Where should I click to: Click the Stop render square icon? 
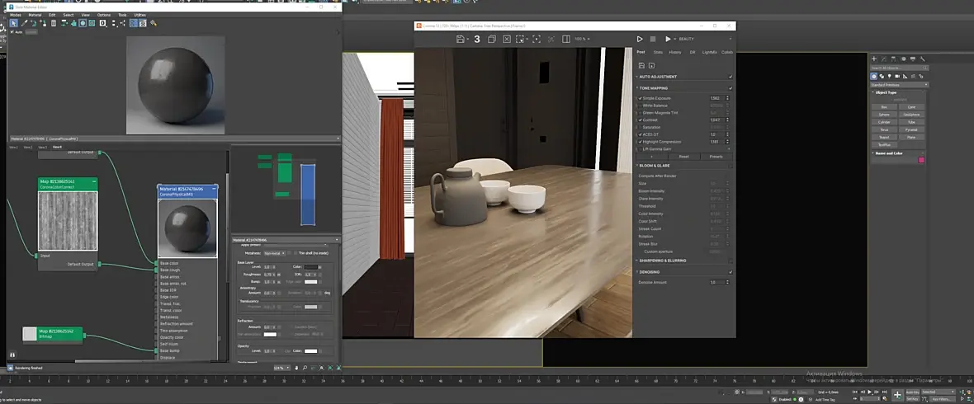(652, 39)
